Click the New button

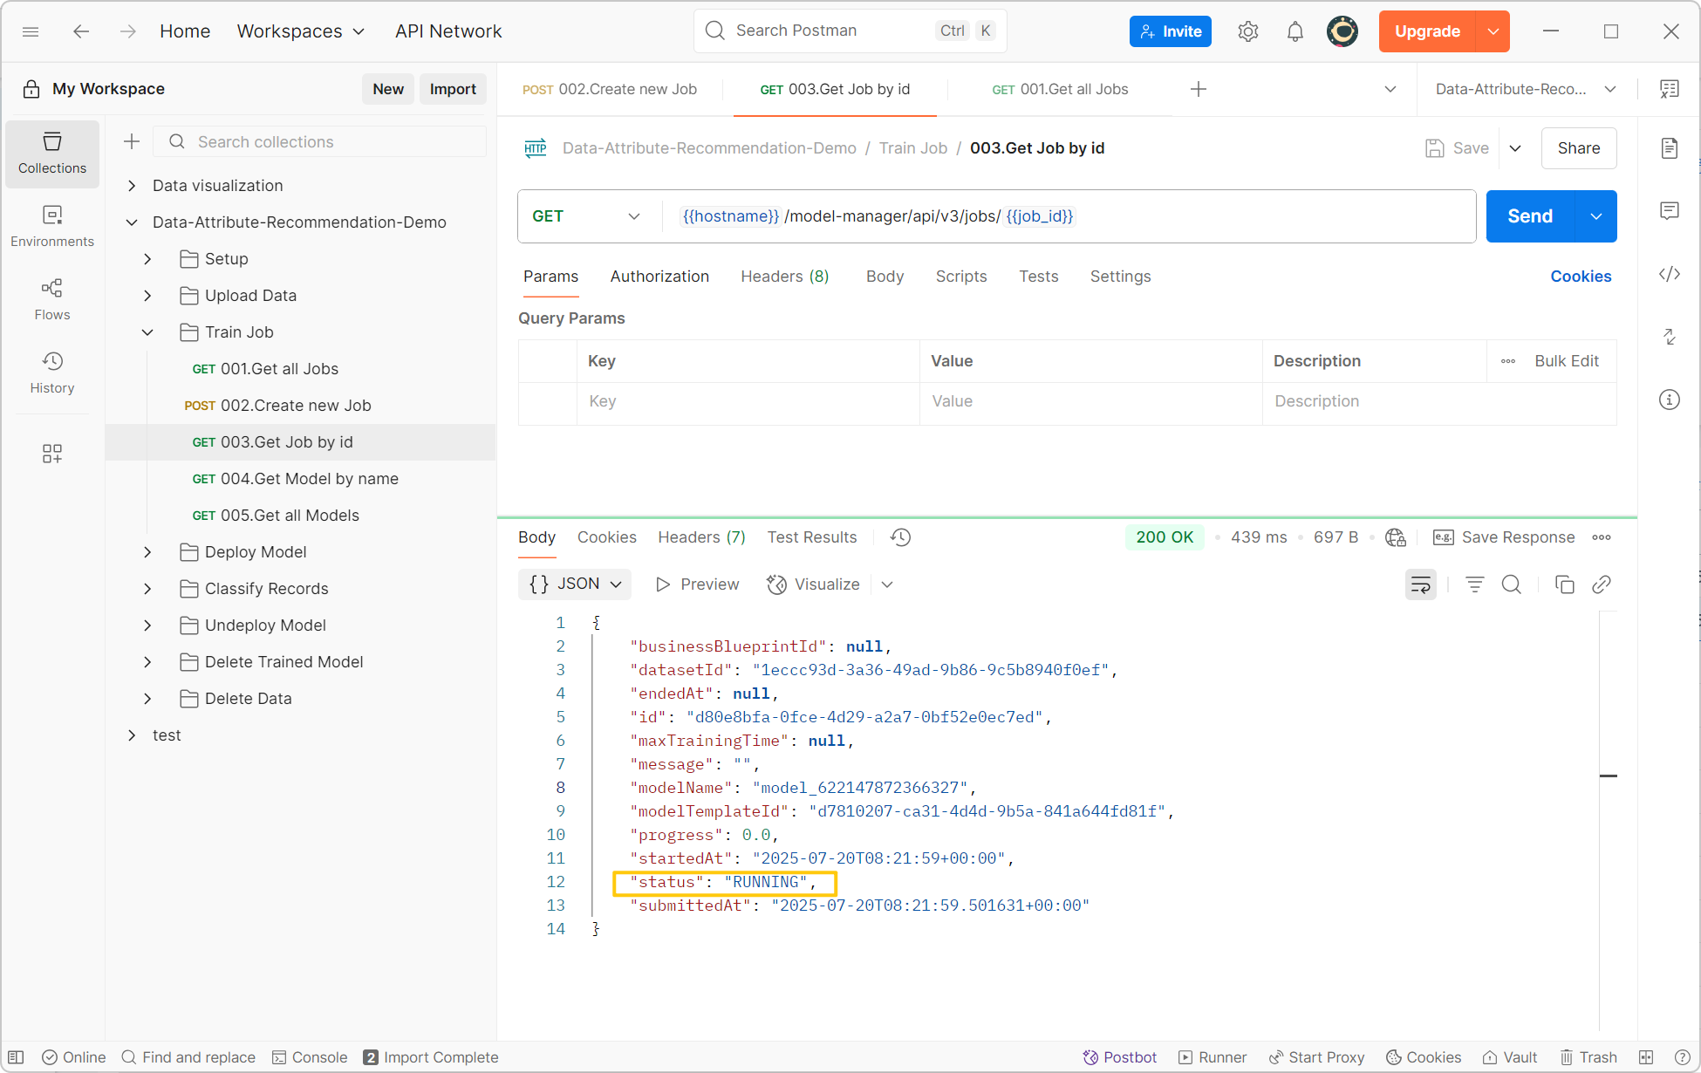coord(388,89)
